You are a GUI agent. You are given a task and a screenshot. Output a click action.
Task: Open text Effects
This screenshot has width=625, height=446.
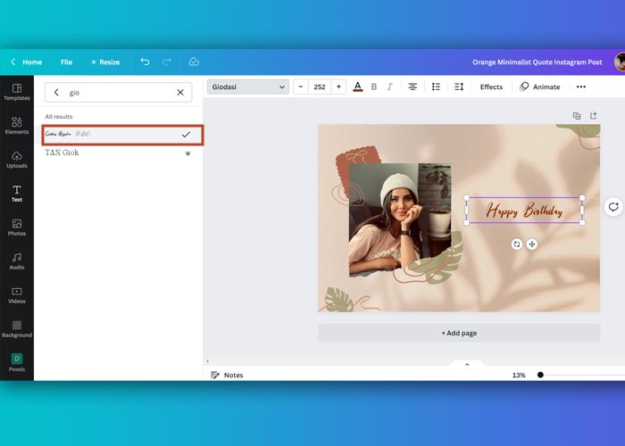491,87
